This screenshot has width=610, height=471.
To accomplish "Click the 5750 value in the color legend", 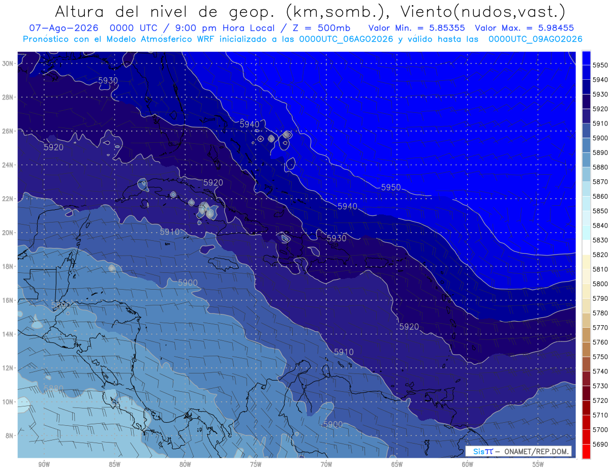I will (x=600, y=357).
